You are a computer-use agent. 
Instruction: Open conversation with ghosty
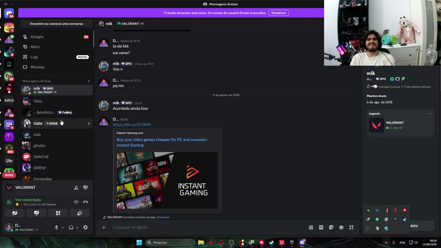tap(57, 146)
